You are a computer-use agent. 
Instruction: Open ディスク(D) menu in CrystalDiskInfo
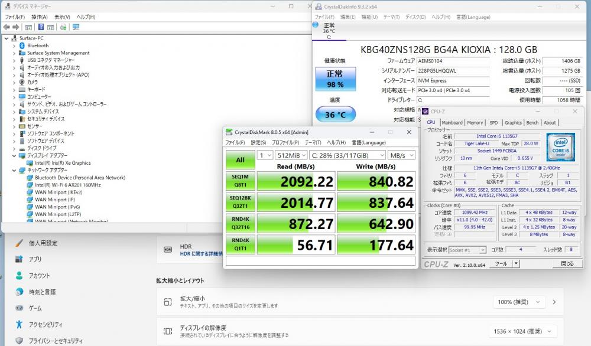(415, 17)
